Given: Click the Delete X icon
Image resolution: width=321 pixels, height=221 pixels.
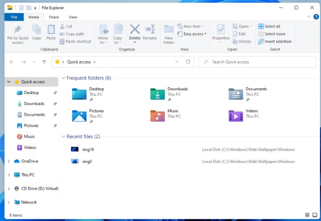Looking at the screenshot, I should tap(135, 29).
